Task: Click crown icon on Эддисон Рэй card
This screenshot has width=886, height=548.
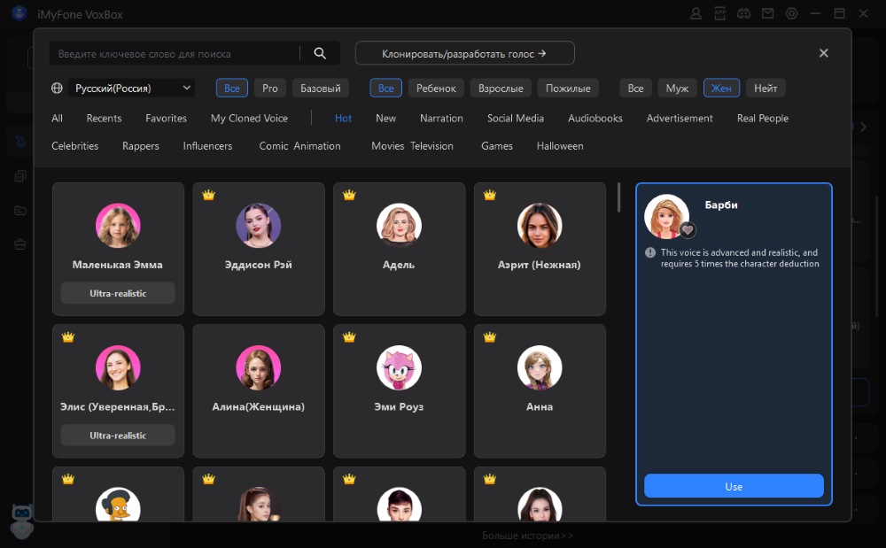Action: (x=208, y=196)
